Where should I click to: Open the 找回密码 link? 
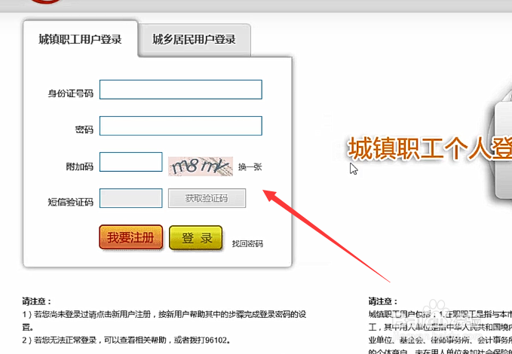pos(247,244)
